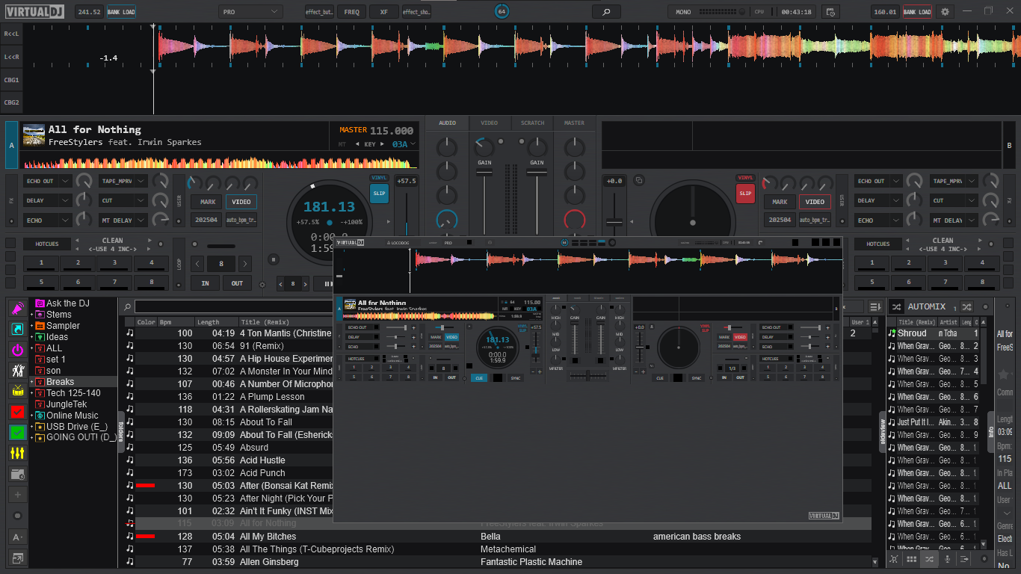Click the playlist arrow icon in the bottom sideview toolbar
Screen dimensions: 1021x574
click(964, 559)
